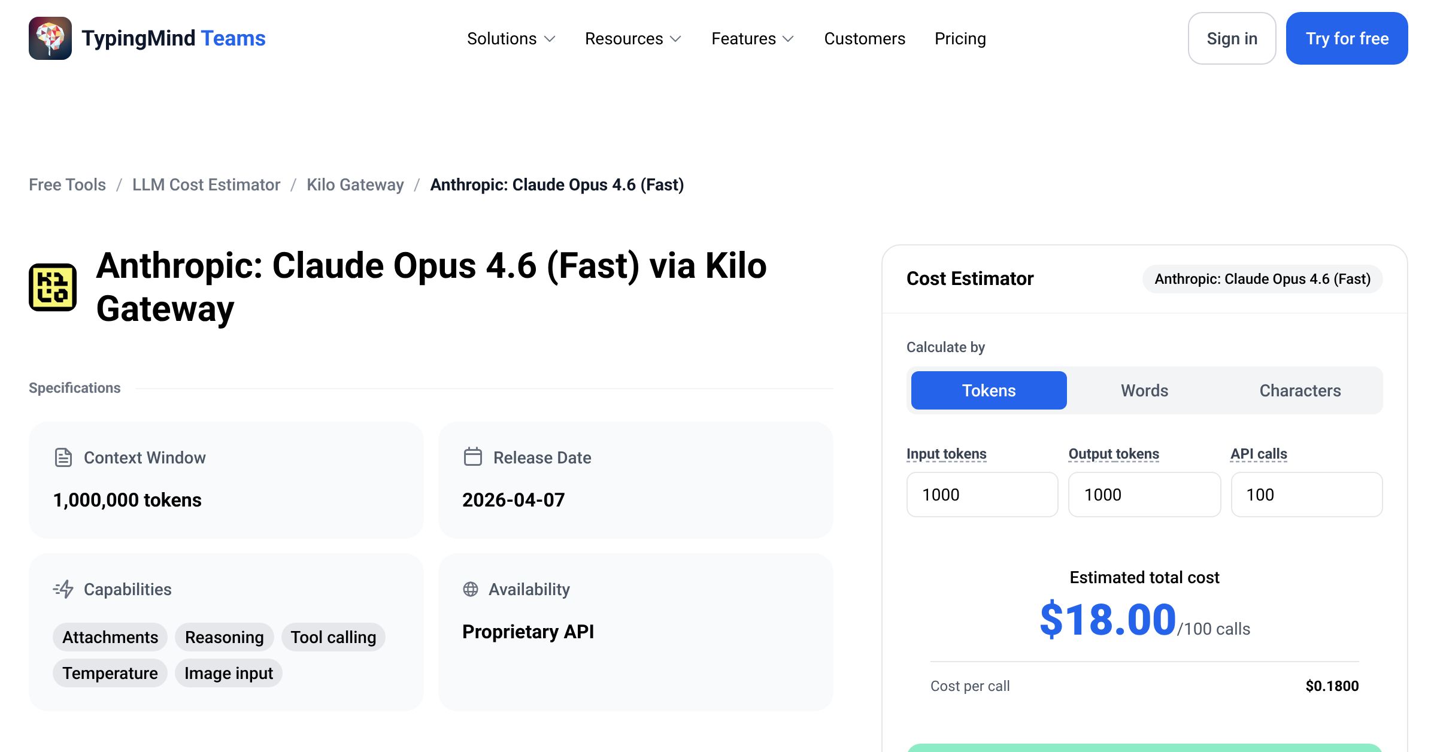Click the Release Date calendar icon

coord(473,457)
